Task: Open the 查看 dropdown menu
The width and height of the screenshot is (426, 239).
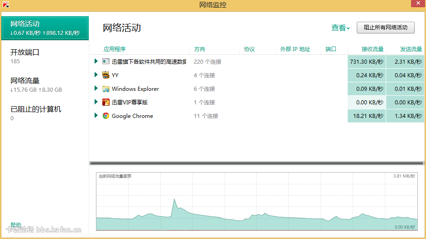Action: coord(340,28)
